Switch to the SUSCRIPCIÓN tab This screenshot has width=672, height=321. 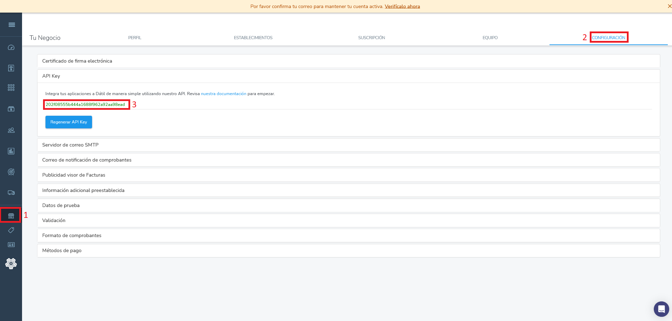click(x=371, y=38)
